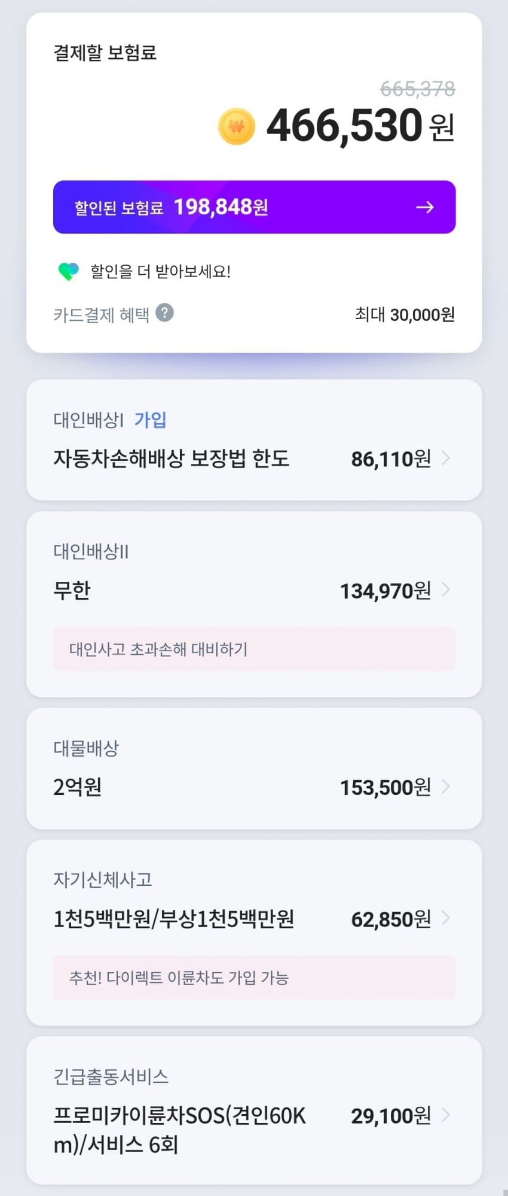Screen dimensions: 508x1196
Task: Open the card payment benefit help icon
Action: (164, 312)
